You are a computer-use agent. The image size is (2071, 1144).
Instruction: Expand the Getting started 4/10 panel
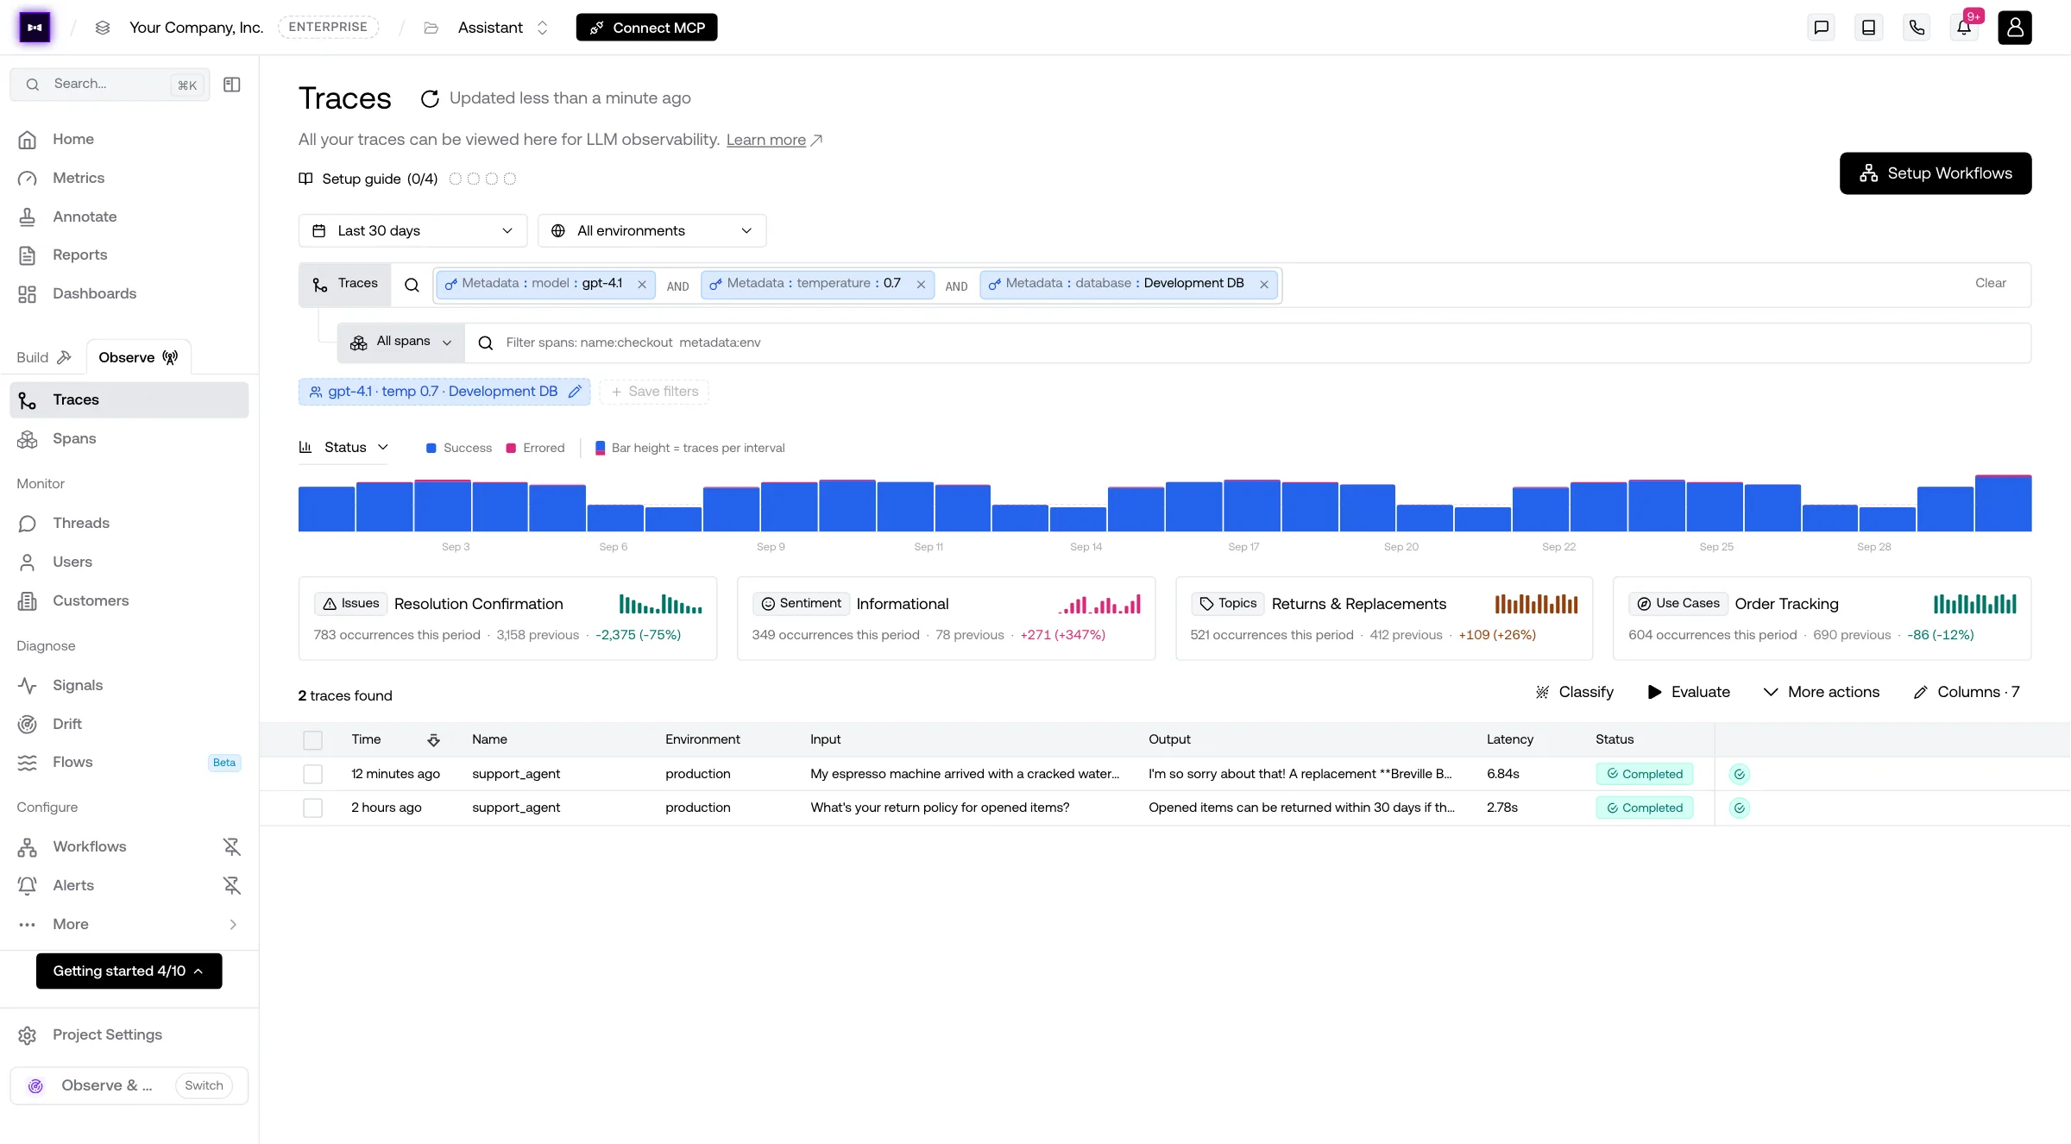[129, 971]
